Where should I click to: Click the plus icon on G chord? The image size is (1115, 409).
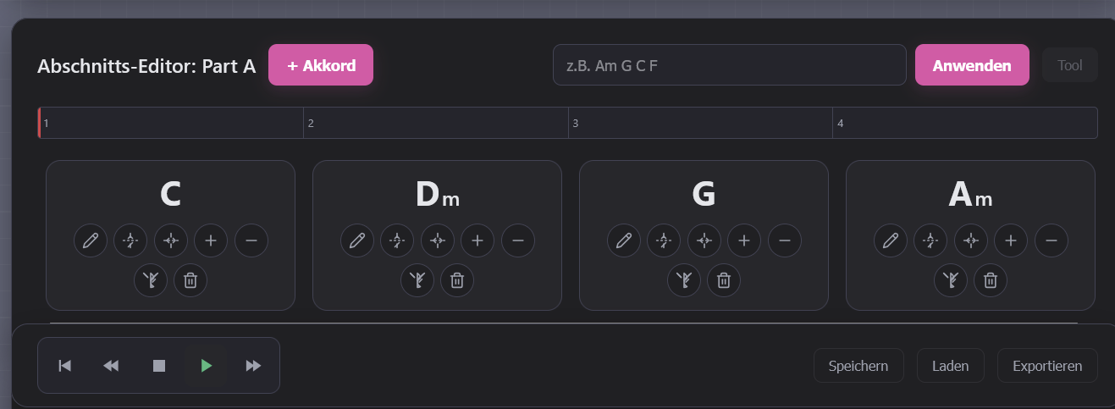(744, 240)
